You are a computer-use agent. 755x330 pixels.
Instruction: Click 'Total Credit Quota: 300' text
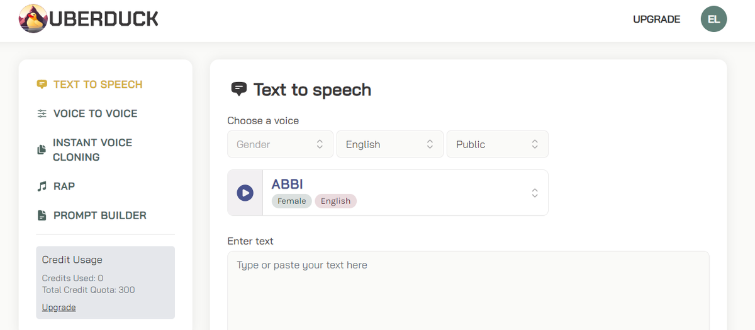click(88, 290)
